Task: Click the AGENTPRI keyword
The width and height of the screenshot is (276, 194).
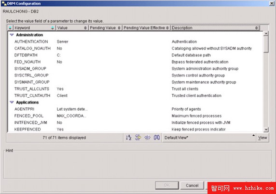Action: (x=24, y=109)
